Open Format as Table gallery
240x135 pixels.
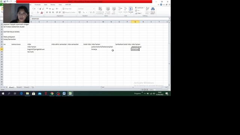tap(108, 10)
